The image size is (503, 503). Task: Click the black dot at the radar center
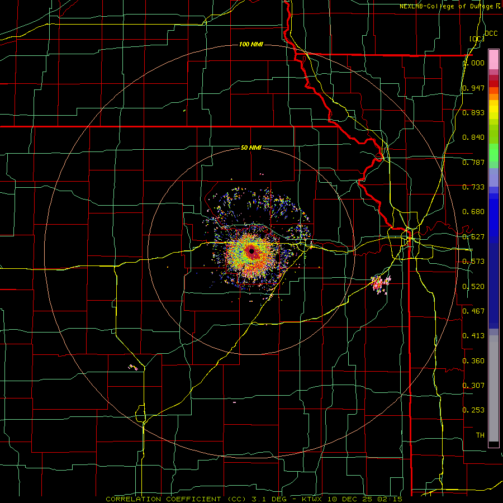[252, 251]
